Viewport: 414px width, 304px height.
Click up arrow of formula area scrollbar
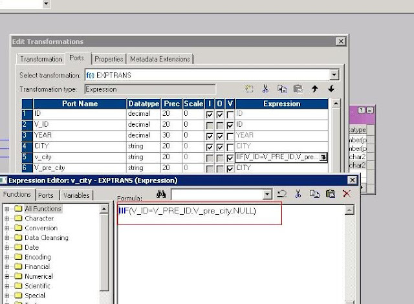click(349, 210)
